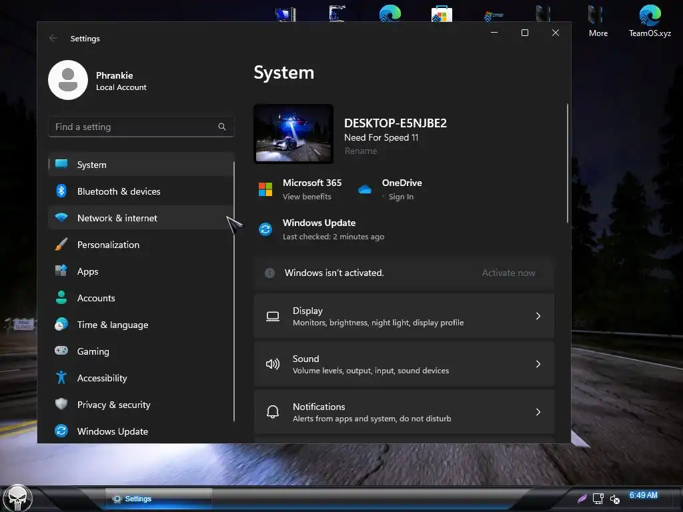Click the desktop wallpaper thumbnail
683x512 pixels.
(293, 134)
